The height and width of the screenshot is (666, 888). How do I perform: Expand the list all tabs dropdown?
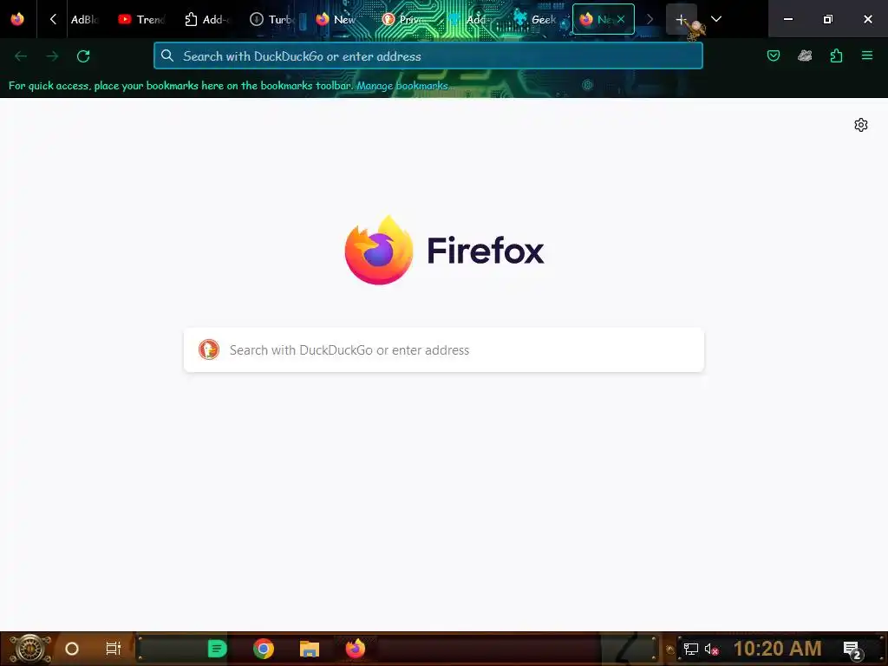pos(715,19)
